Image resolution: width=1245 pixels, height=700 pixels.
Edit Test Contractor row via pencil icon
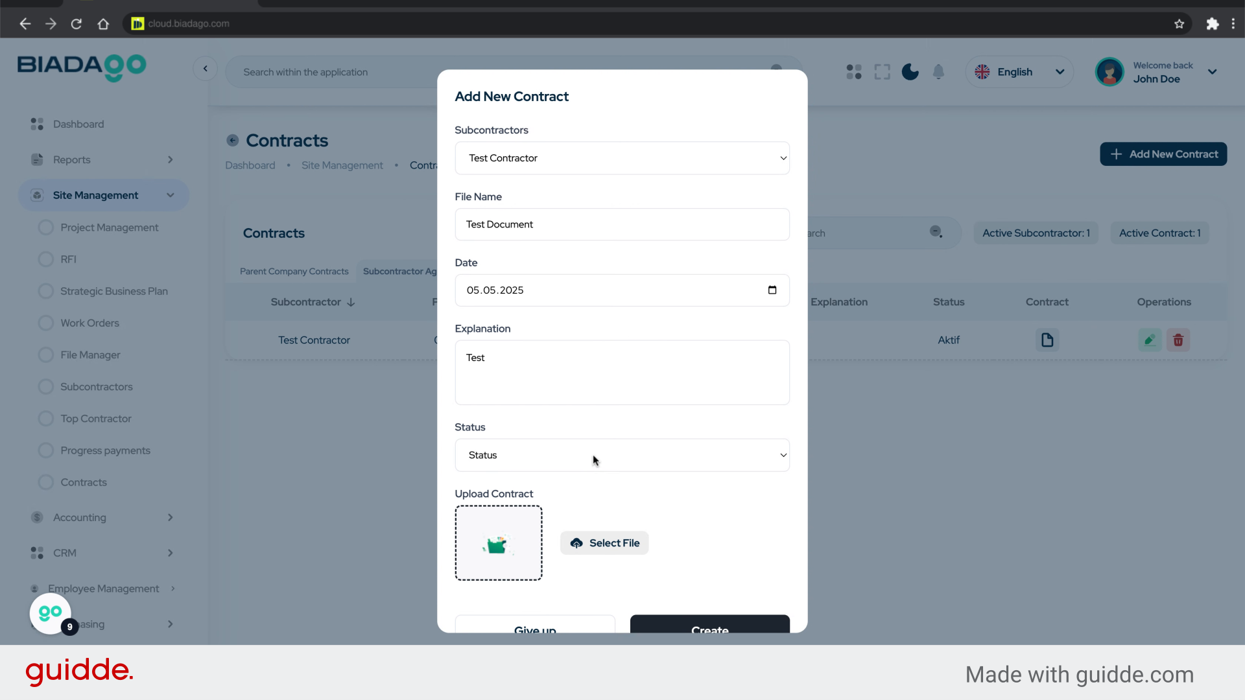(1149, 340)
